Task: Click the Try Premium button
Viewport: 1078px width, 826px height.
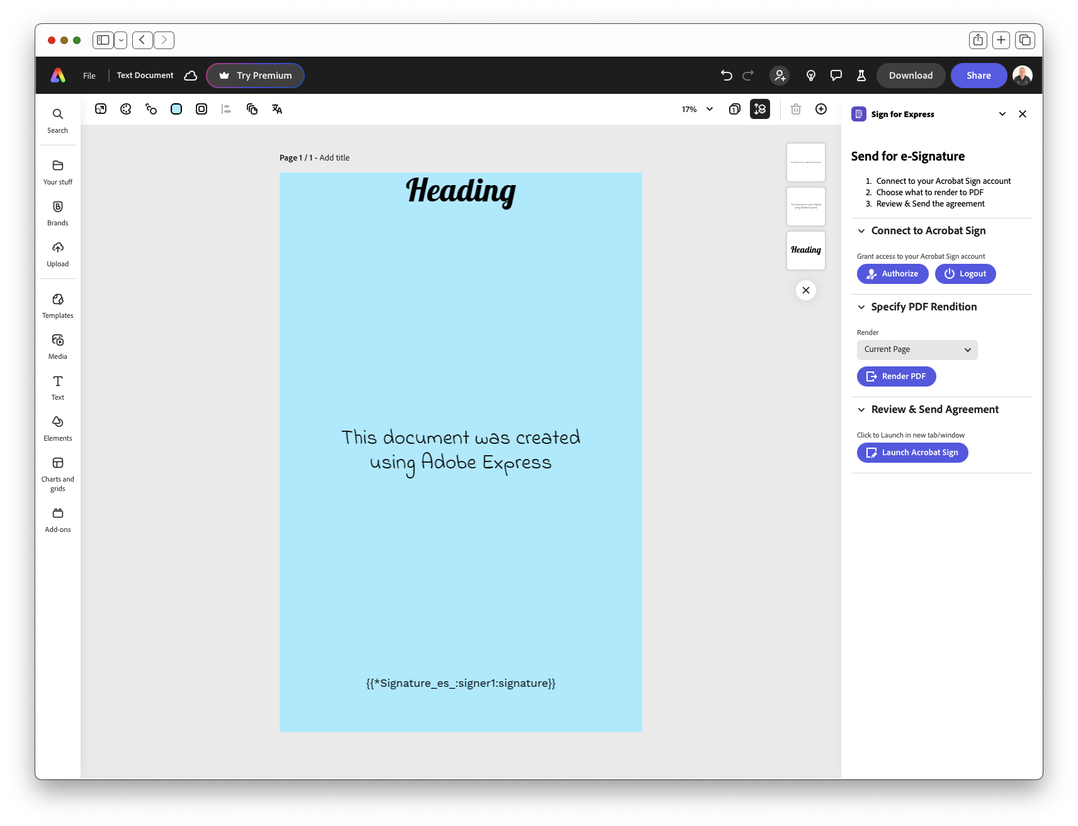Action: click(x=255, y=76)
